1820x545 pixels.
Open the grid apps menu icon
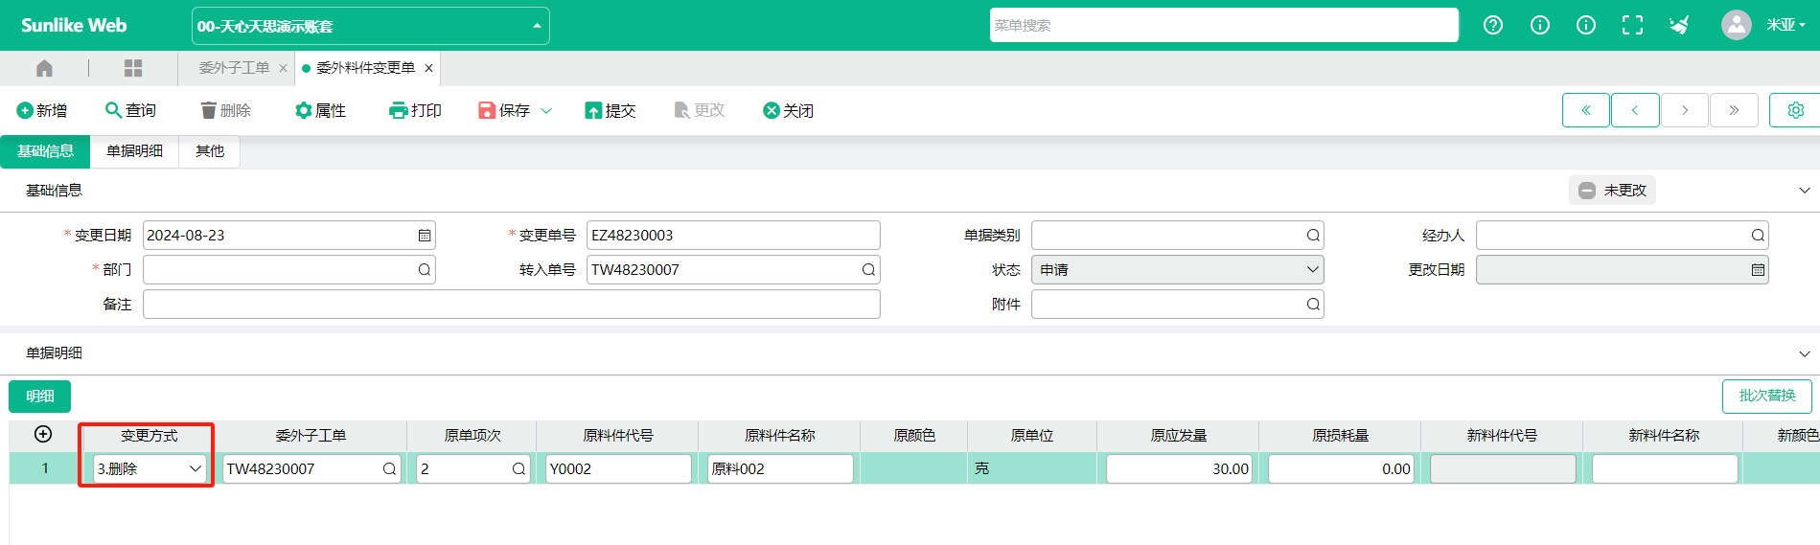(133, 68)
